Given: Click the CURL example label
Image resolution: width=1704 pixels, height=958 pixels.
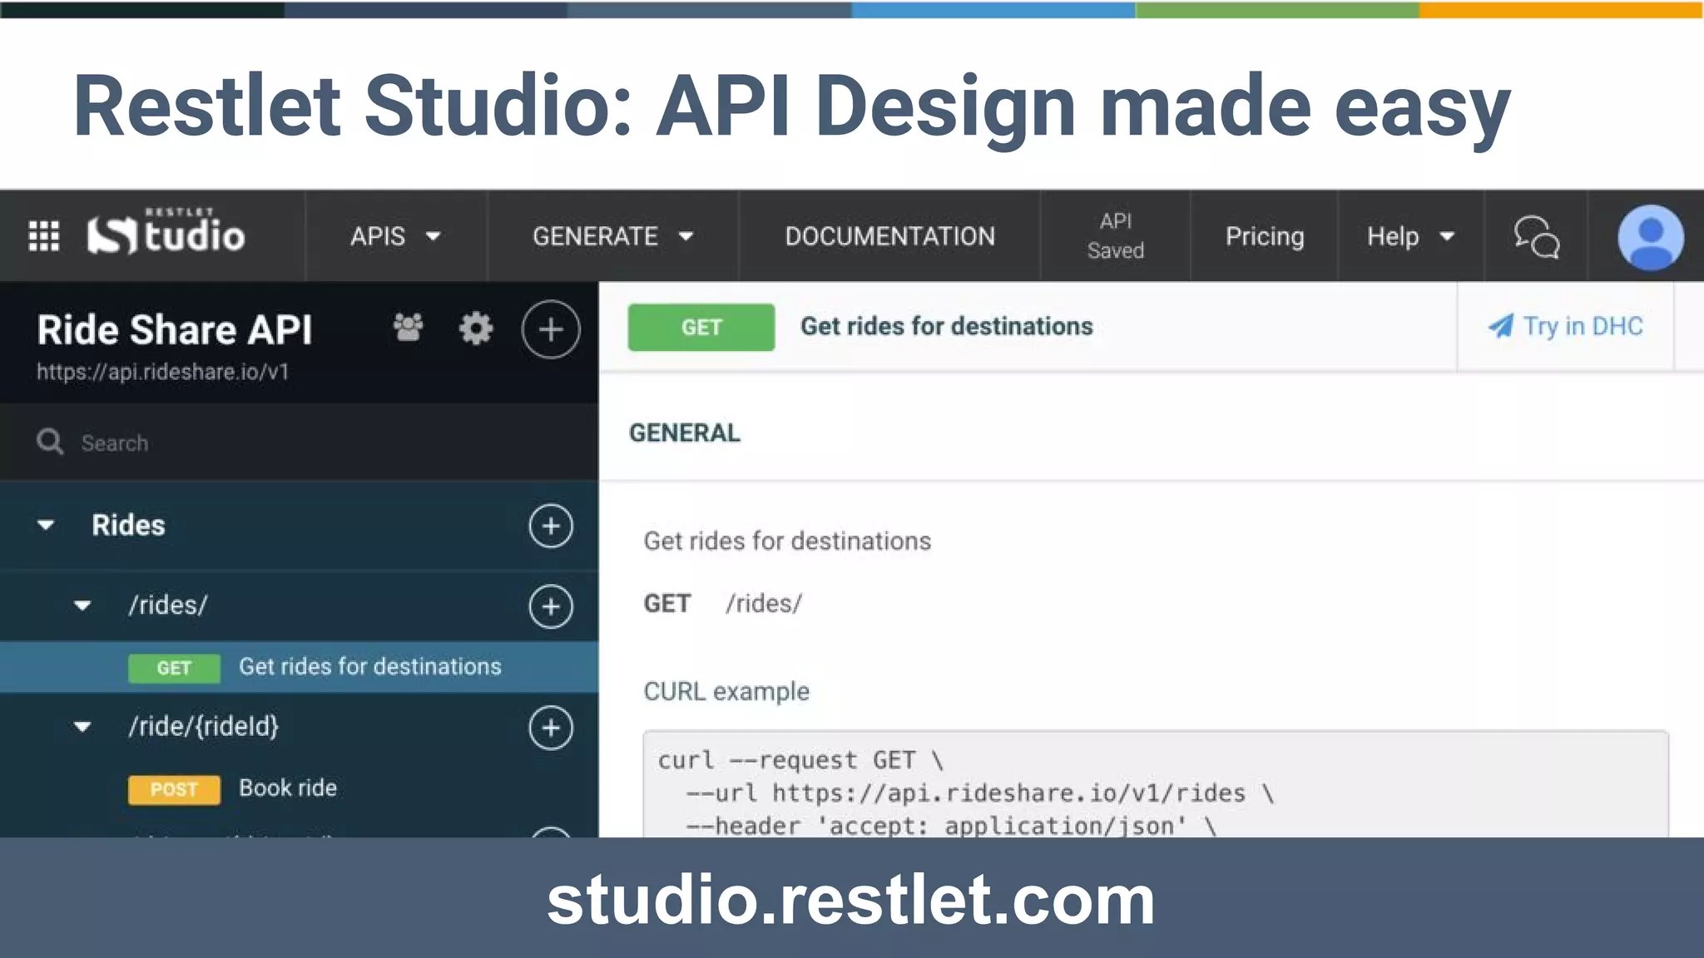Looking at the screenshot, I should click(x=726, y=691).
